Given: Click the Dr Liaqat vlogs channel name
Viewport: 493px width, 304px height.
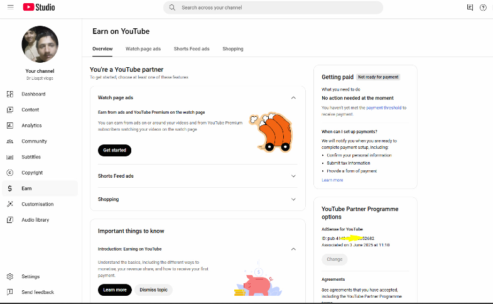Looking at the screenshot, I should coord(40,79).
